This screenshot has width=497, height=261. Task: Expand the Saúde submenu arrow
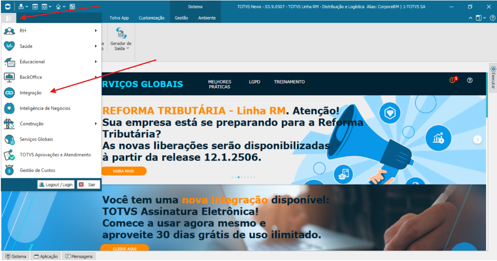pyautogui.click(x=96, y=46)
